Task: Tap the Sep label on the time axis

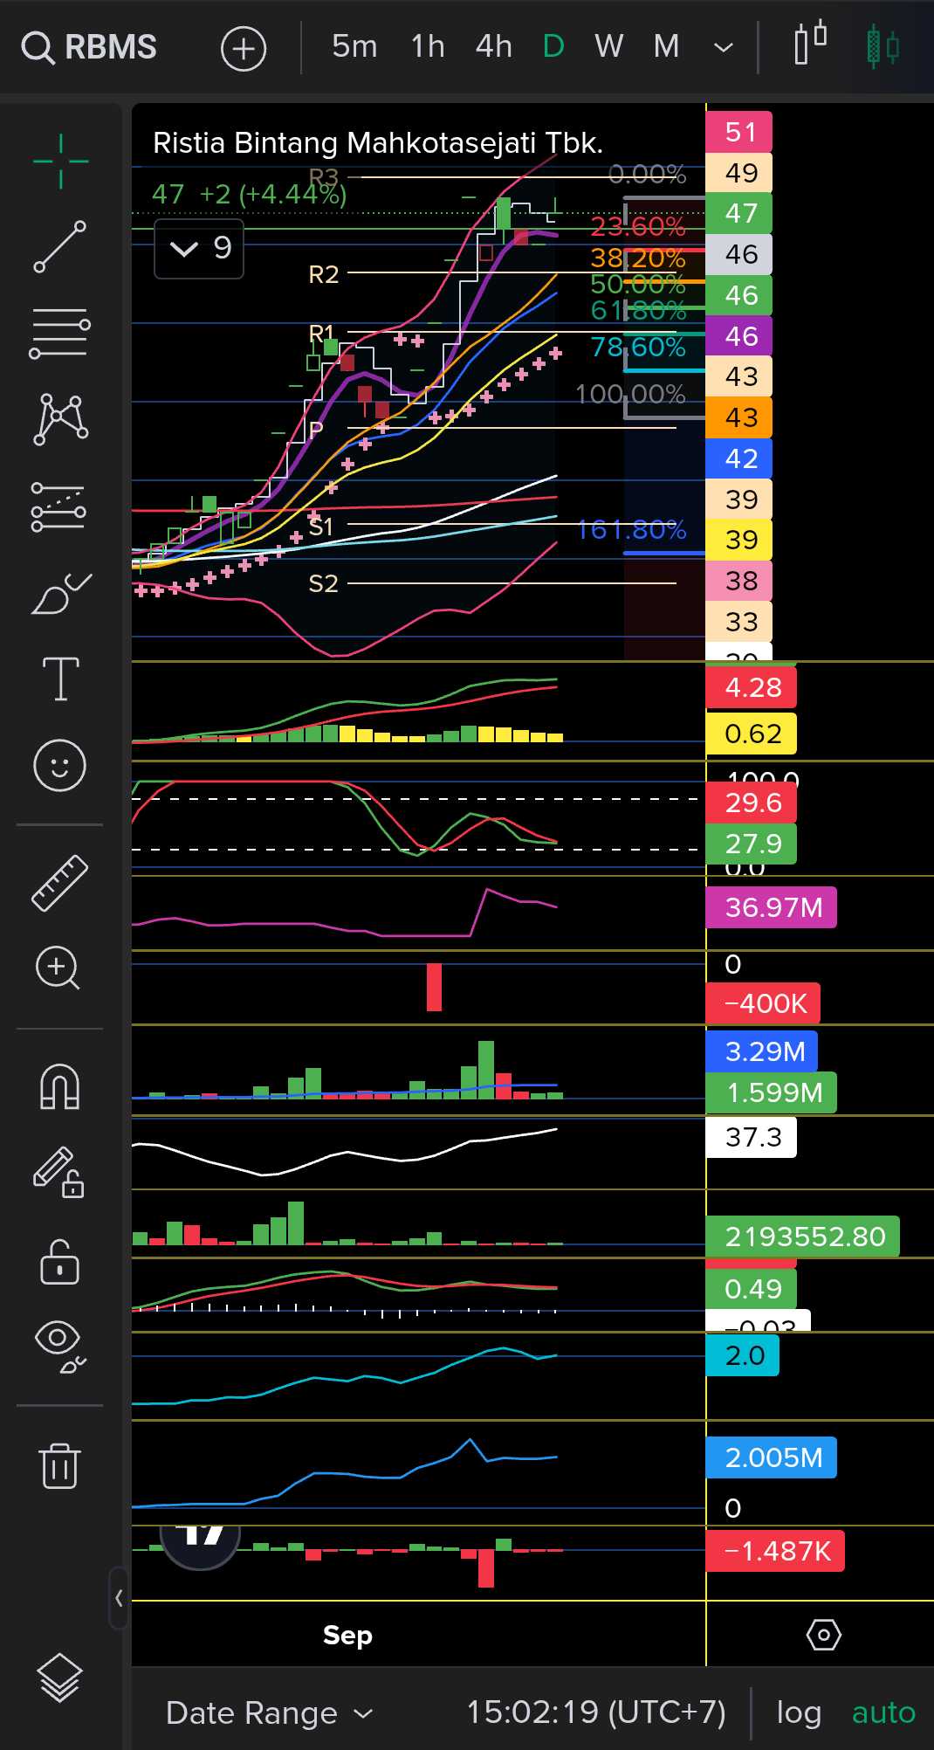Action: pos(347,1635)
